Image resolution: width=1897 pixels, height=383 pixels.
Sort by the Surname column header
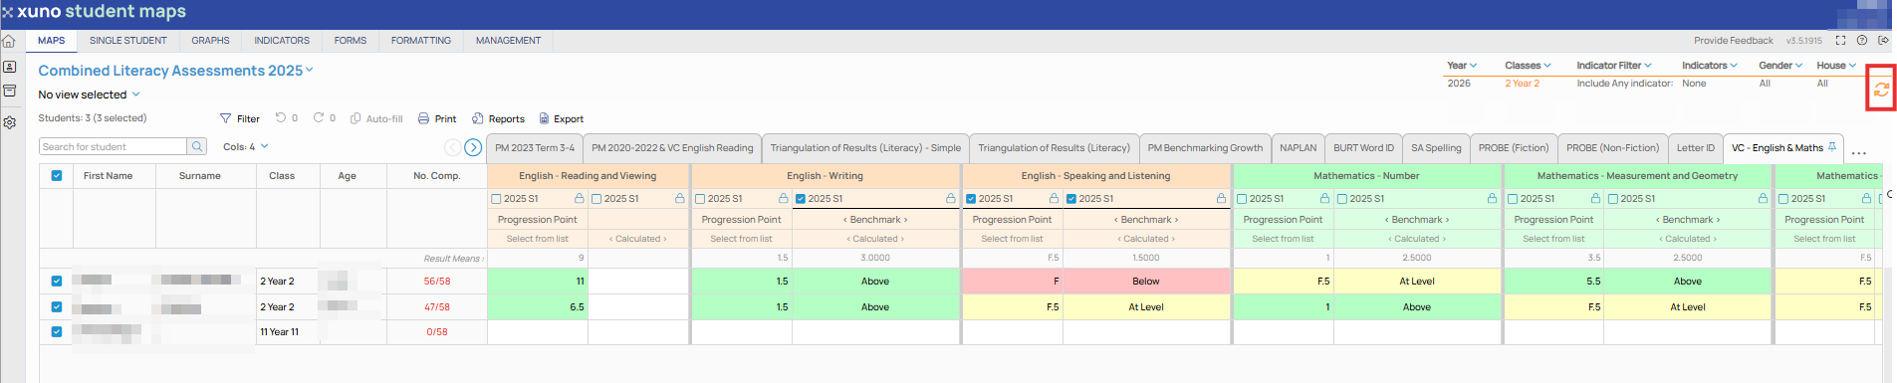[x=200, y=176]
